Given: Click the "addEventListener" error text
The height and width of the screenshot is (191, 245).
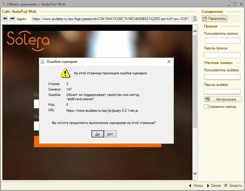Looking at the screenshot, I should 80,99.
